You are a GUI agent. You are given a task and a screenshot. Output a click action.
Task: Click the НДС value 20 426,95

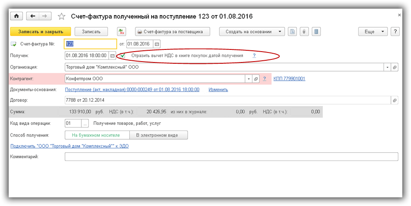click(156, 112)
